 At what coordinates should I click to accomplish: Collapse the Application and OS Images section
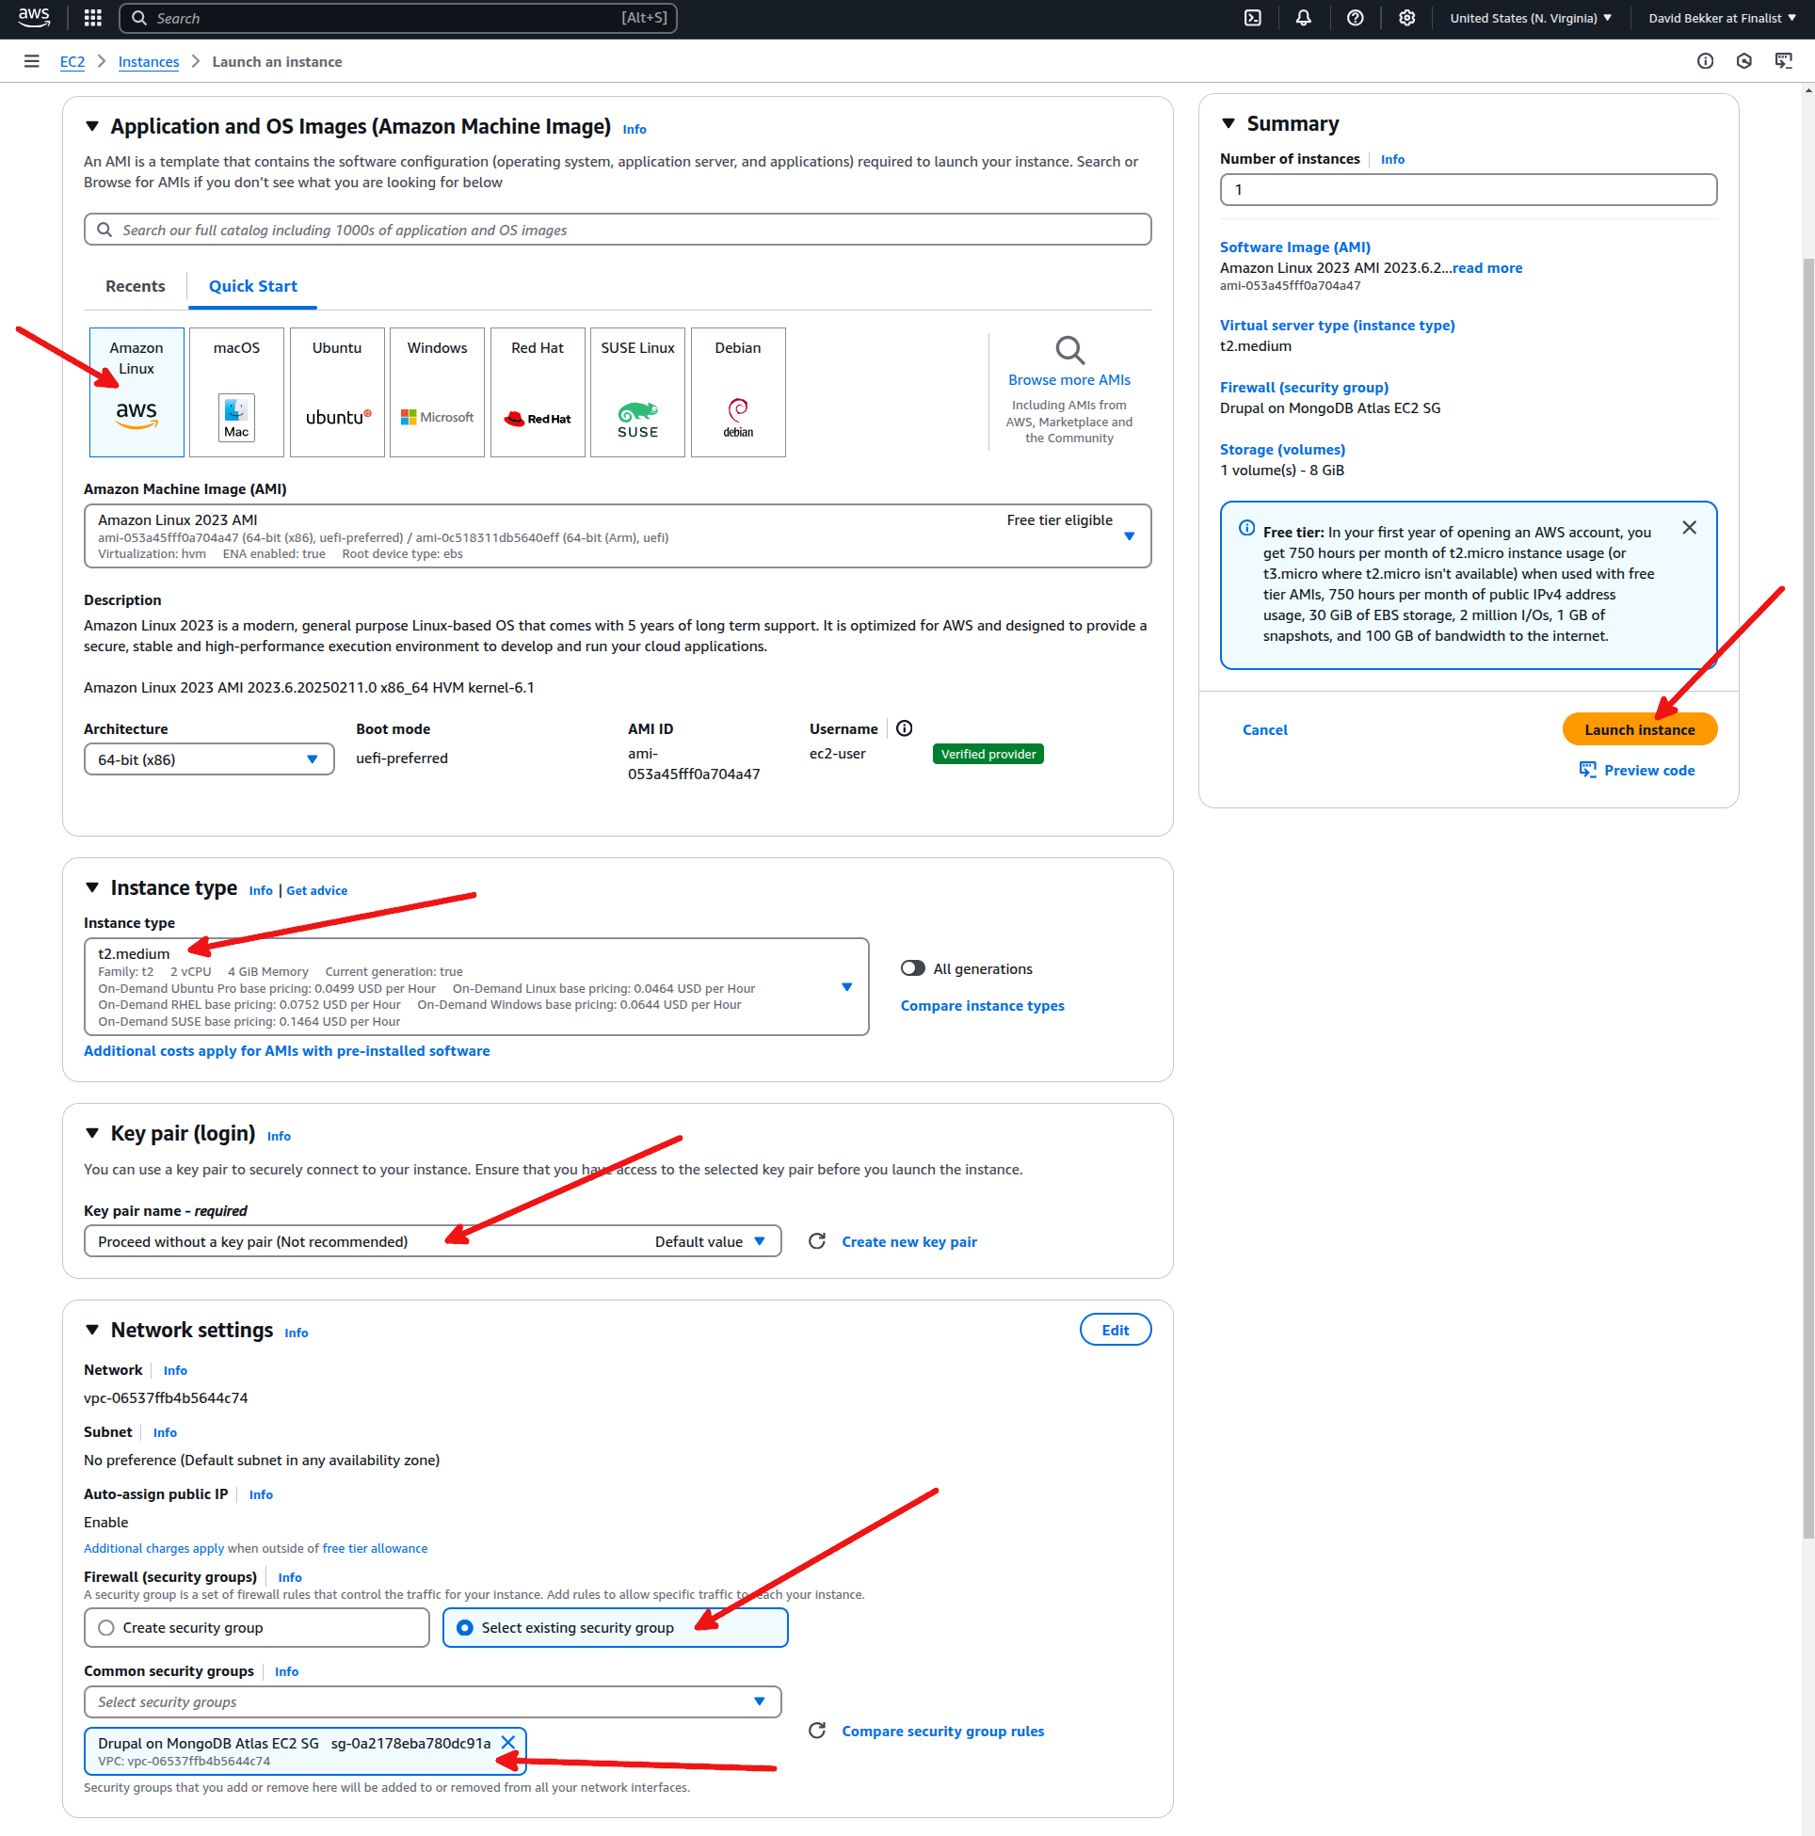coord(92,126)
